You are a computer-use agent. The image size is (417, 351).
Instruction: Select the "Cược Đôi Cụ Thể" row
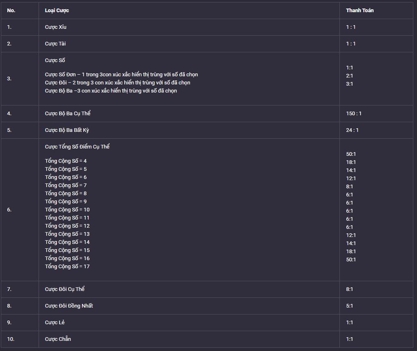click(207, 289)
